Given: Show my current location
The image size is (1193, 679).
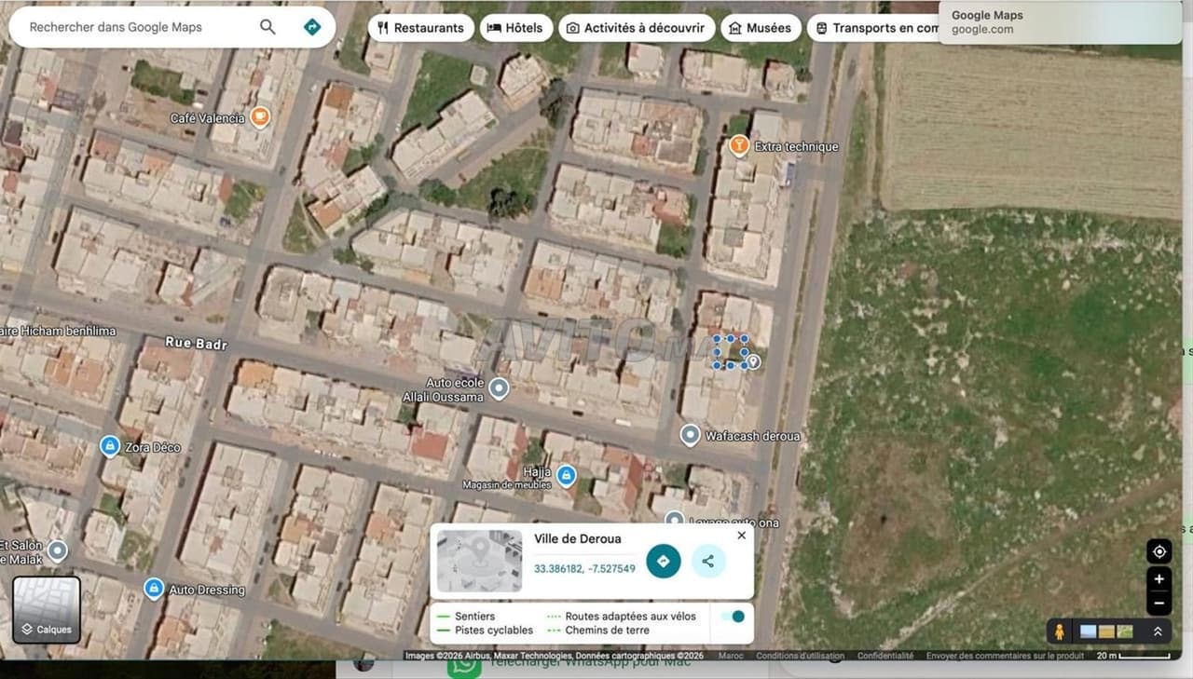Looking at the screenshot, I should 1159,551.
